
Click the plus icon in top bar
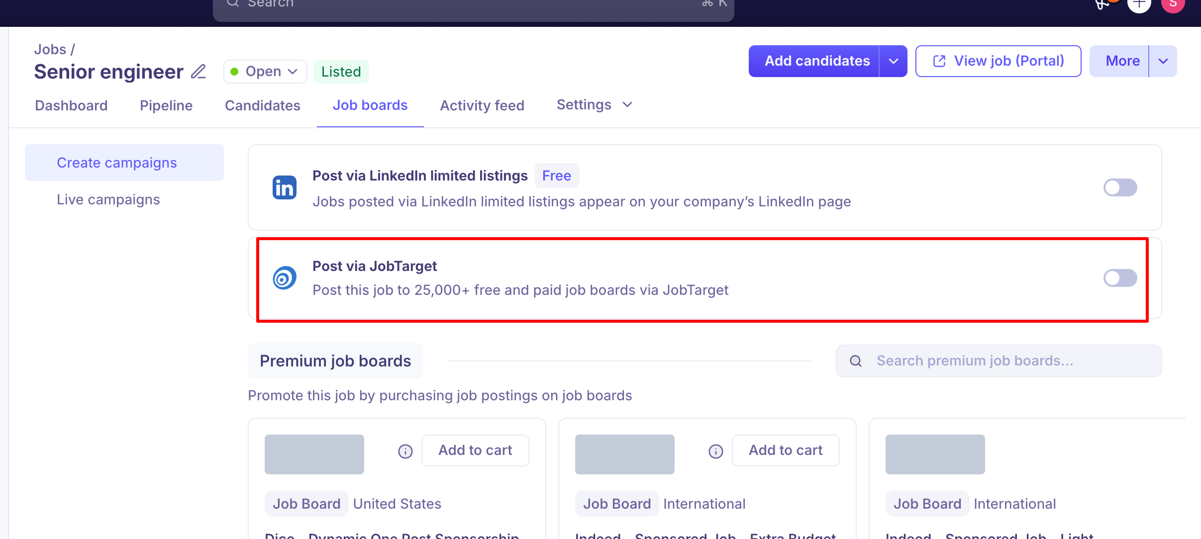click(1139, 4)
